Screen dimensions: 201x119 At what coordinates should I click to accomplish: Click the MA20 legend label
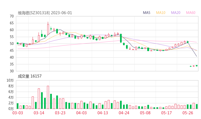tap(176, 13)
